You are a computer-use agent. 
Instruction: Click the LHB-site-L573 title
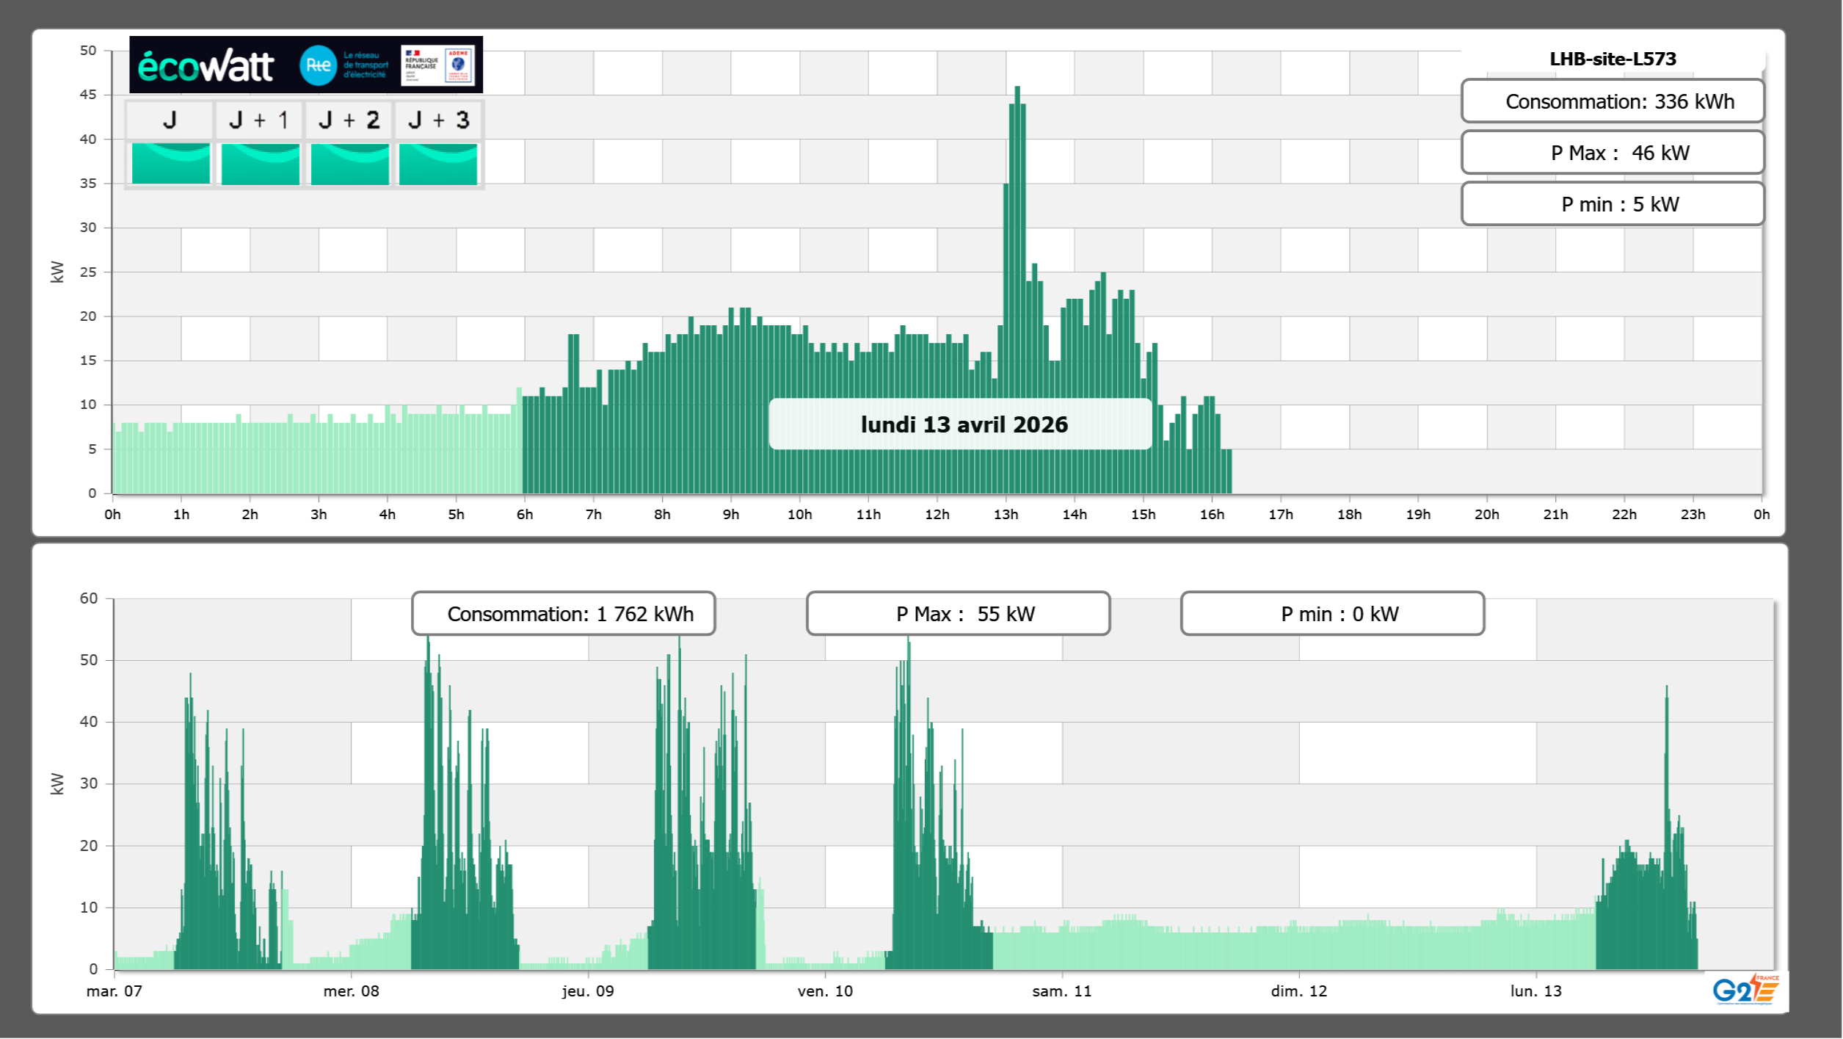point(1612,59)
